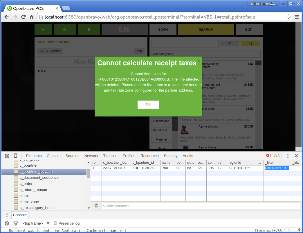
Task: Refresh the database table view
Action: (x=96, y=206)
